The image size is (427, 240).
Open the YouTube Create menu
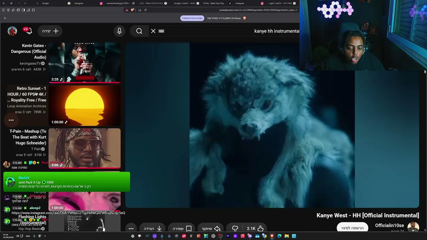[50, 31]
